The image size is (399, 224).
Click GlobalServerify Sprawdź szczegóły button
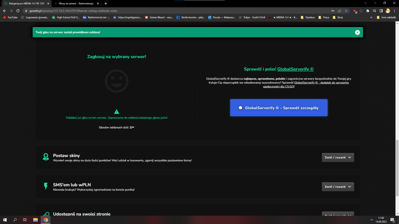coord(279,108)
